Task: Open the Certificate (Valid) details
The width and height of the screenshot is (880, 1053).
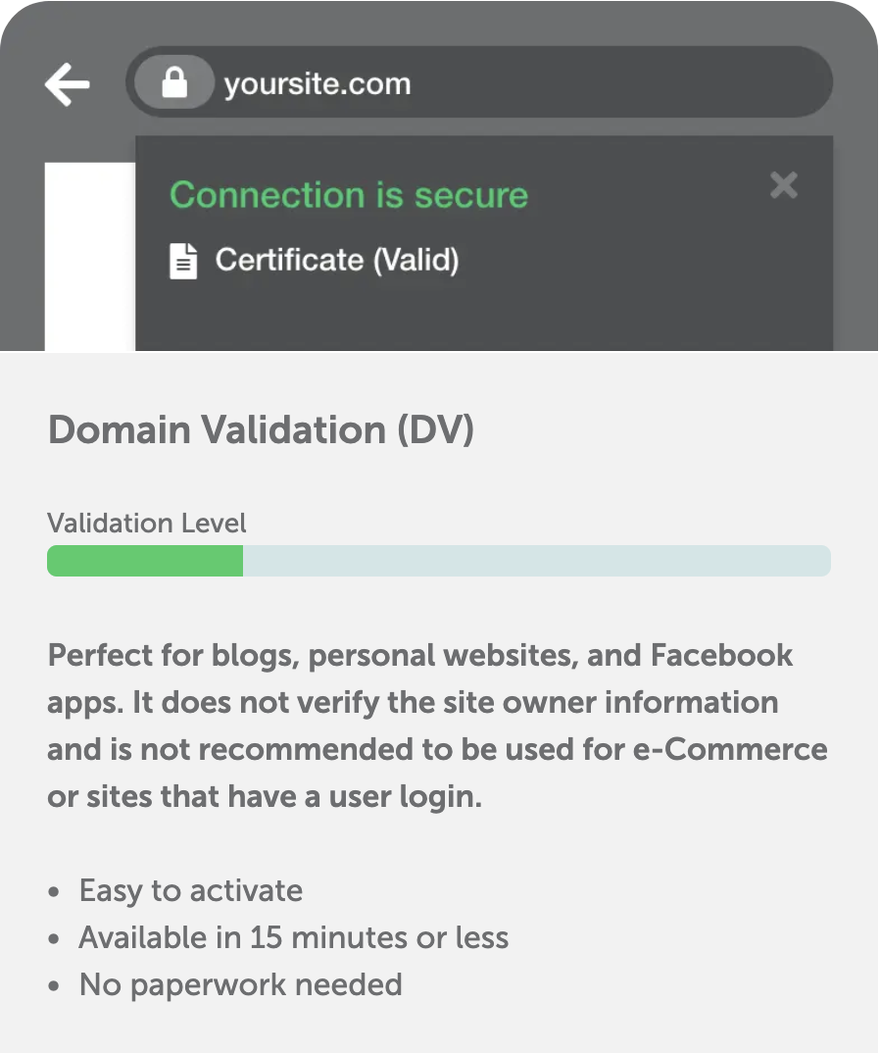Action: pos(336,260)
